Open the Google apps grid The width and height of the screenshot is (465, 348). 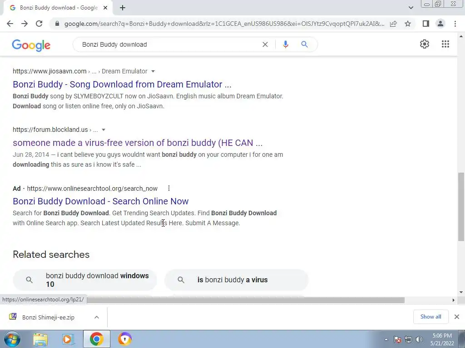click(445, 44)
